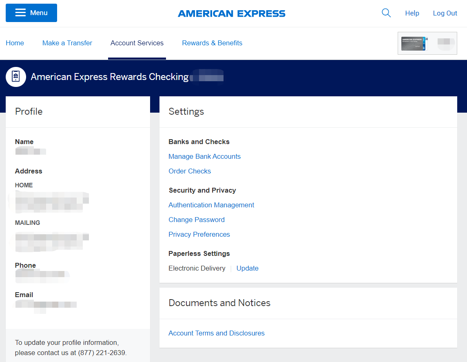This screenshot has height=362, width=467.
Task: Log Out of the account
Action: point(445,13)
